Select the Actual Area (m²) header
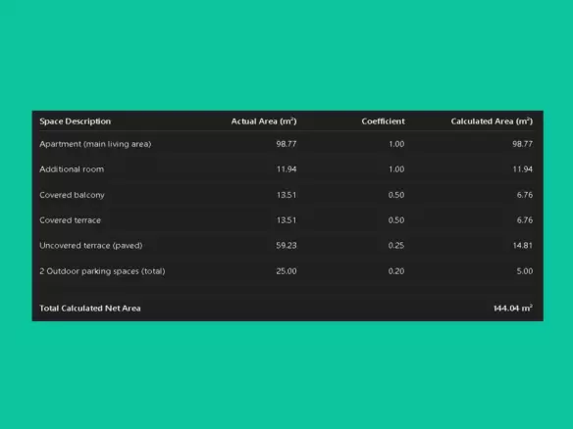Screen dimensions: 573x429 [x=264, y=121]
